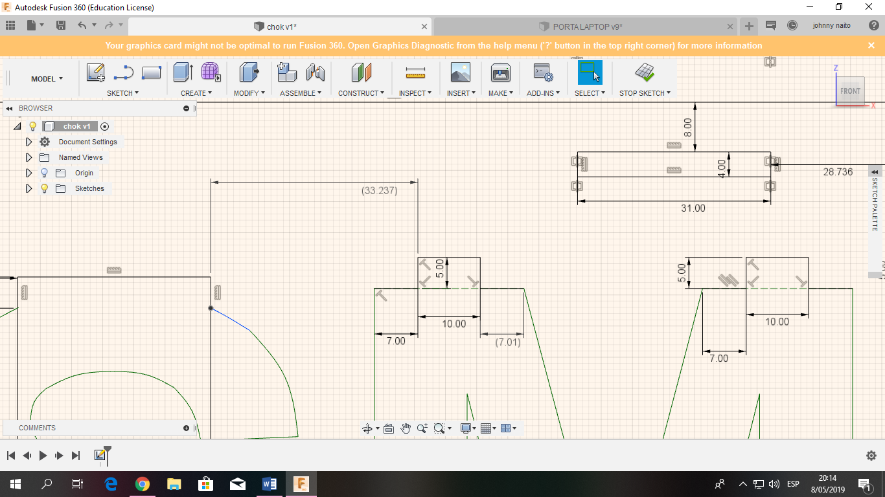Select the Rectangle sketch tool
This screenshot has width=885, height=497.
tap(151, 72)
